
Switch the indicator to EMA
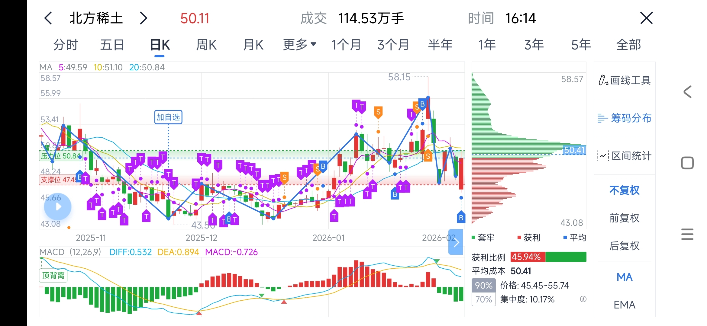[x=624, y=305]
